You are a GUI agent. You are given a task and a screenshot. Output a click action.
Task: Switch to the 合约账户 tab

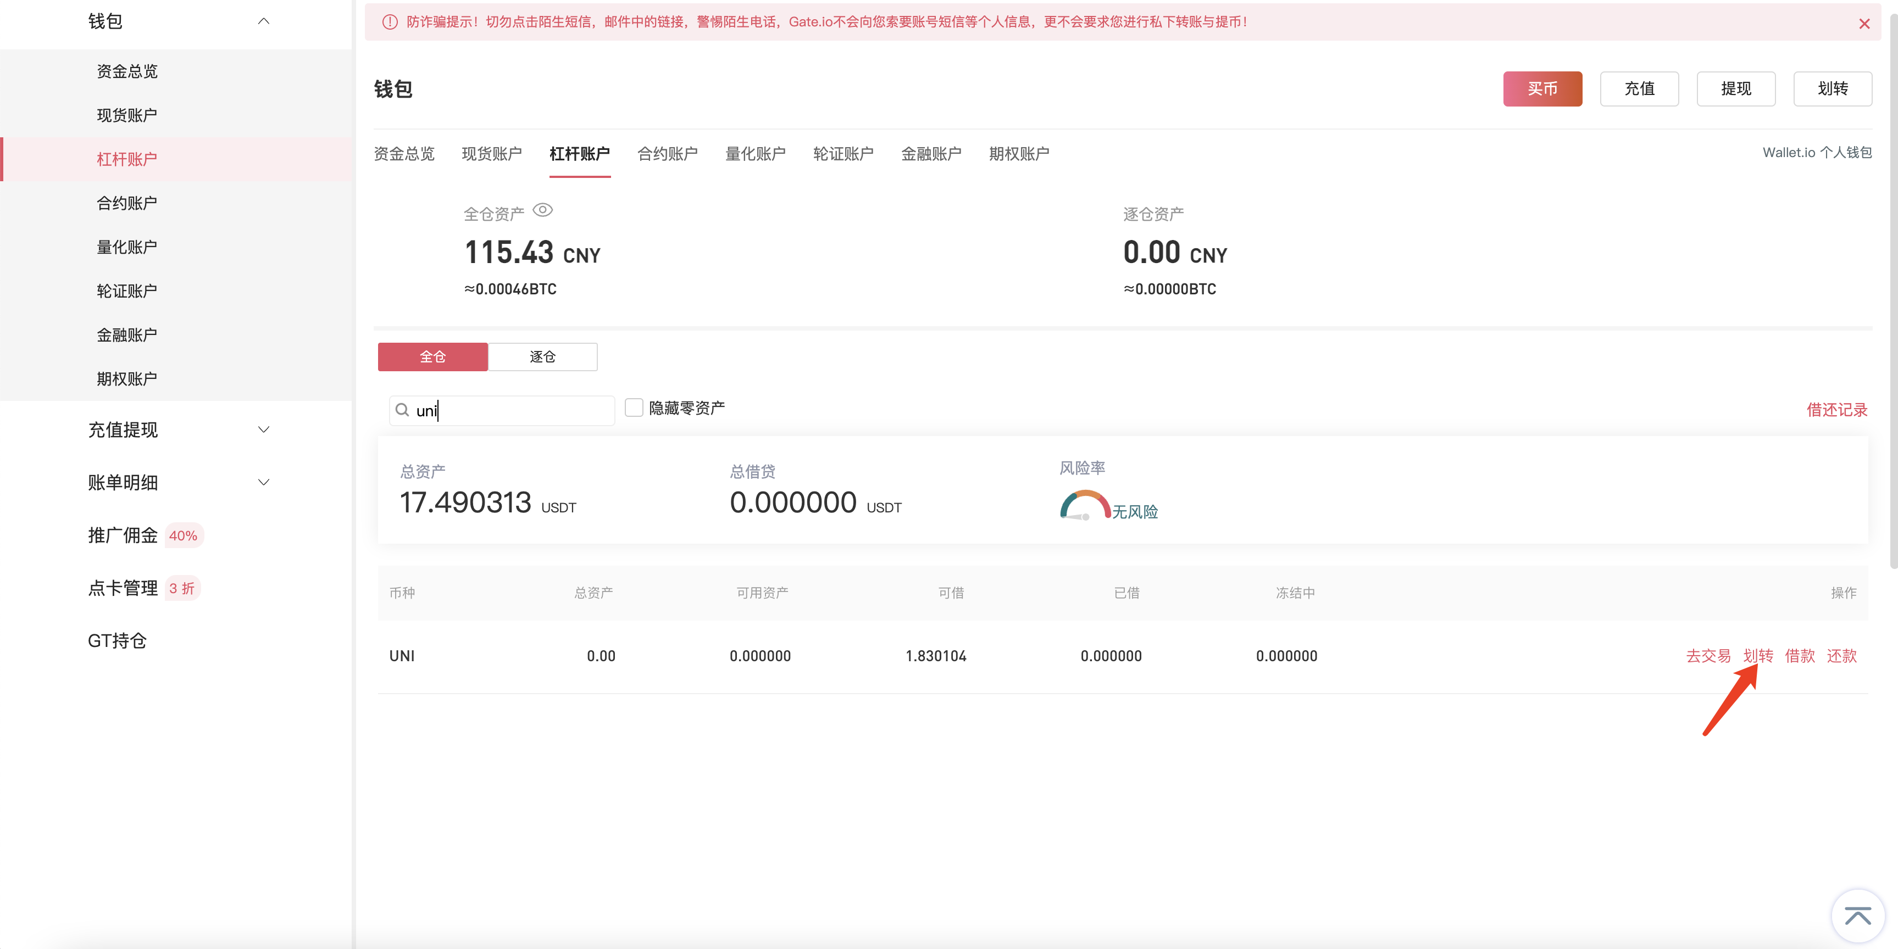(667, 154)
